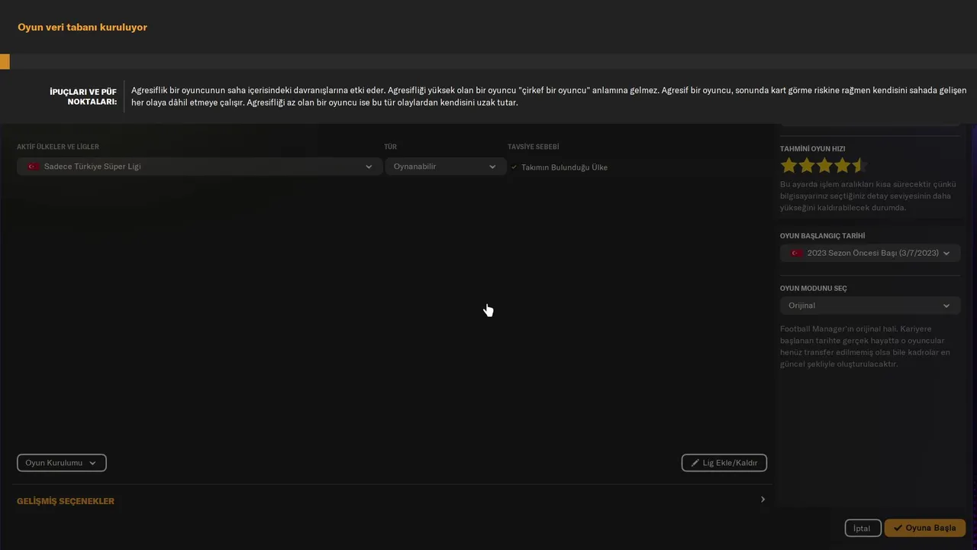Open the Oynanabilir type dropdown
The height and width of the screenshot is (550, 977).
(446, 167)
